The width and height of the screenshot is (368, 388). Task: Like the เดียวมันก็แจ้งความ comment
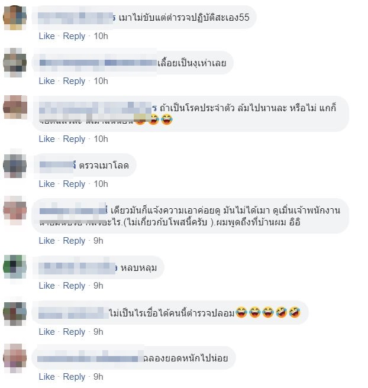[47, 241]
